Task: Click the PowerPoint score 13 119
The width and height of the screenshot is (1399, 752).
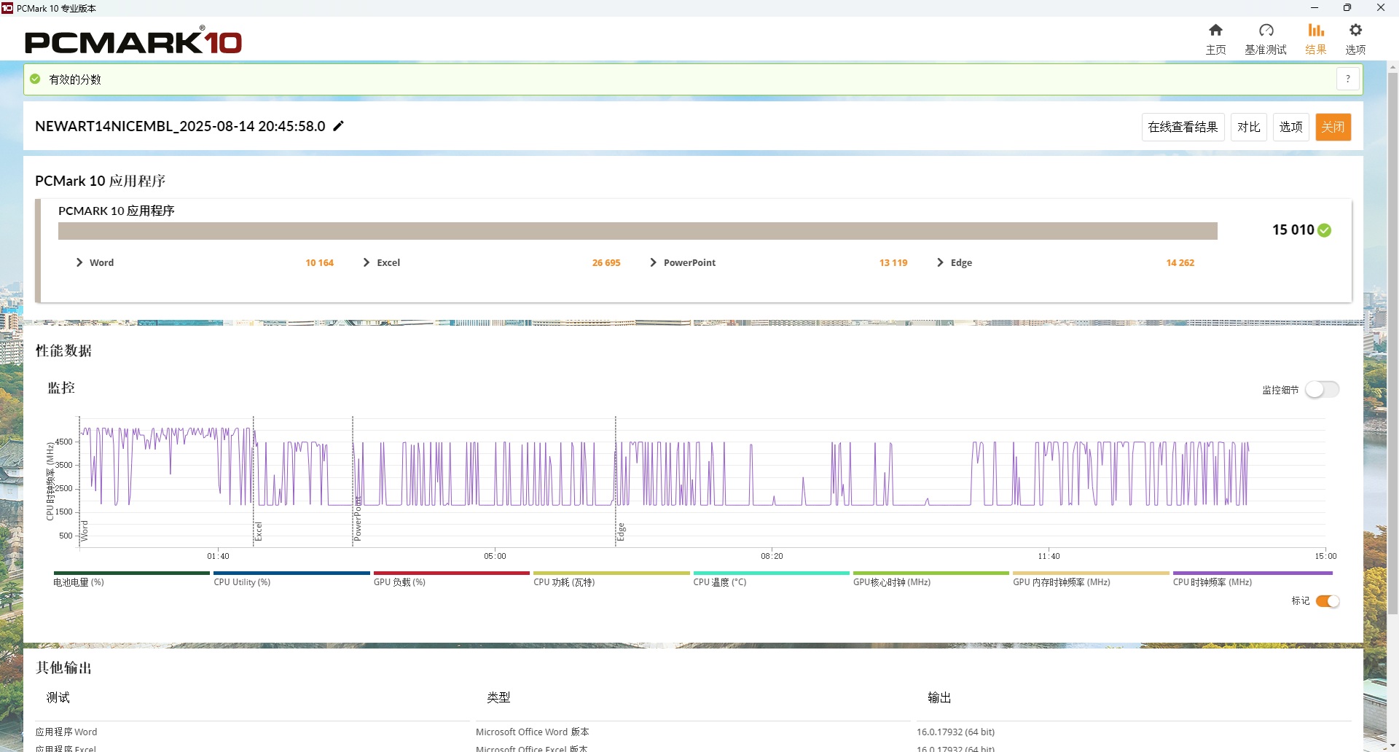Action: (893, 262)
